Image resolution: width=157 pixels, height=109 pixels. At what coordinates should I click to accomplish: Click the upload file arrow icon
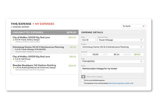(83, 77)
